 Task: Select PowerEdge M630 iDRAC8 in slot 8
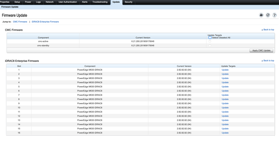click(90, 99)
